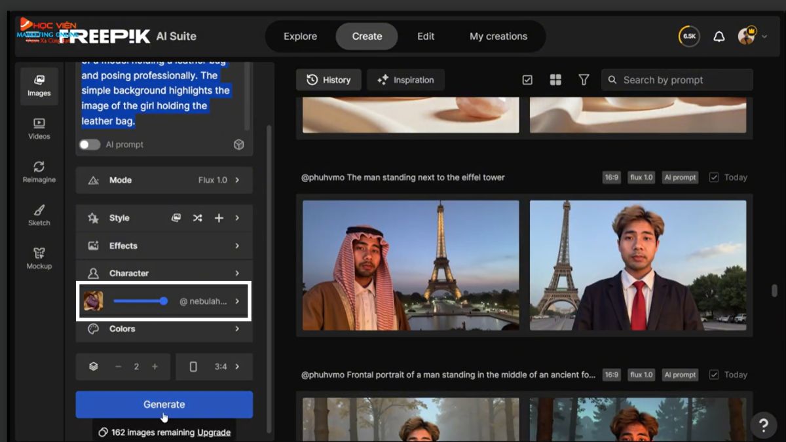Toggle checkbox for ancient forest portrait row
The width and height of the screenshot is (786, 442).
tap(714, 375)
